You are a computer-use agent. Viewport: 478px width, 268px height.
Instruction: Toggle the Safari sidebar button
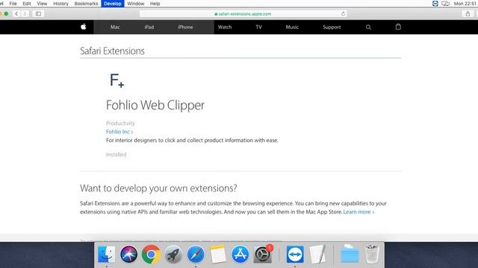pyautogui.click(x=38, y=13)
